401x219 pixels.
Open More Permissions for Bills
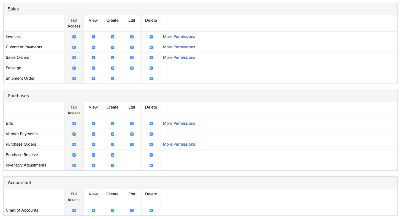coord(179,123)
